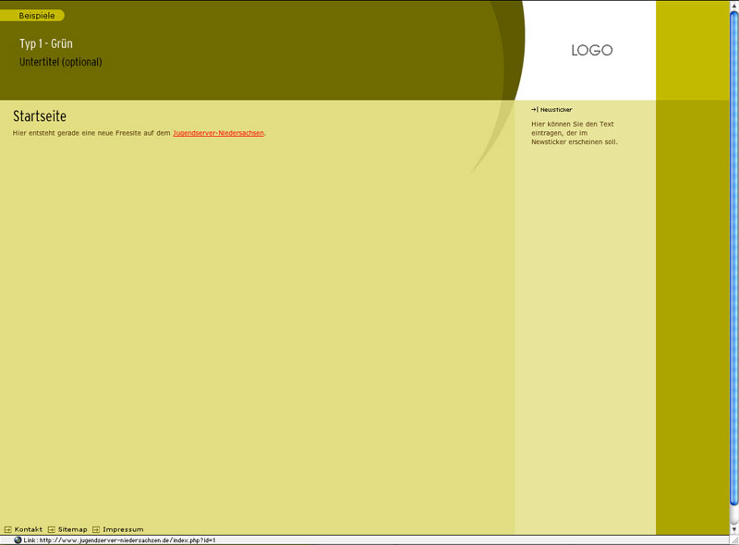Open the Kontakt footer link
The height and width of the screenshot is (545, 739).
point(29,529)
